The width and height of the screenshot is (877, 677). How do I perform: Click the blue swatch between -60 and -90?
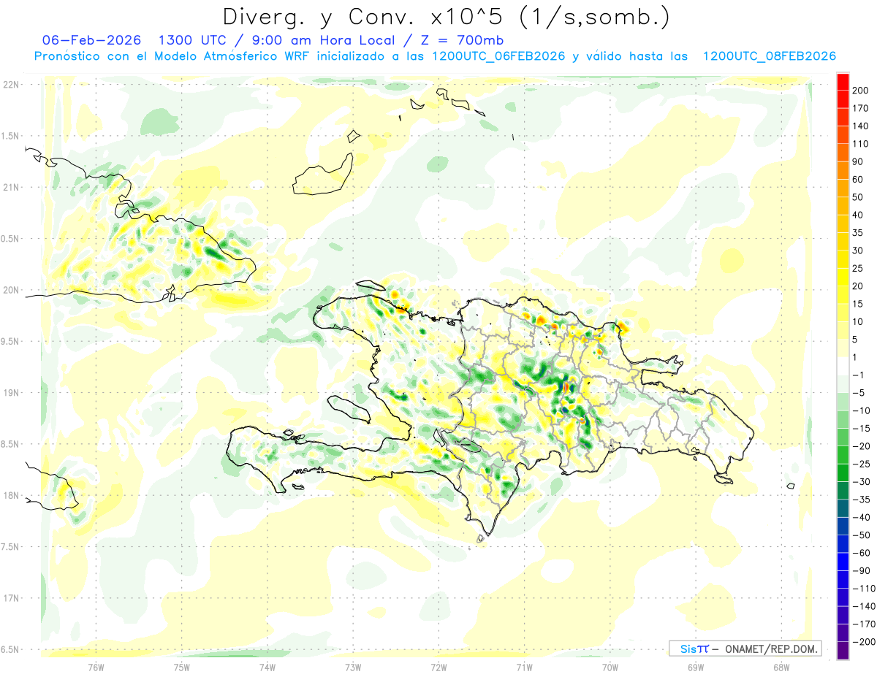[843, 562]
